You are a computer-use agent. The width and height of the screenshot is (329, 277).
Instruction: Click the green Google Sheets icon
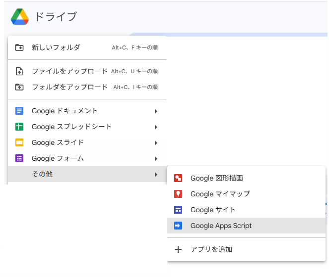[x=19, y=127]
